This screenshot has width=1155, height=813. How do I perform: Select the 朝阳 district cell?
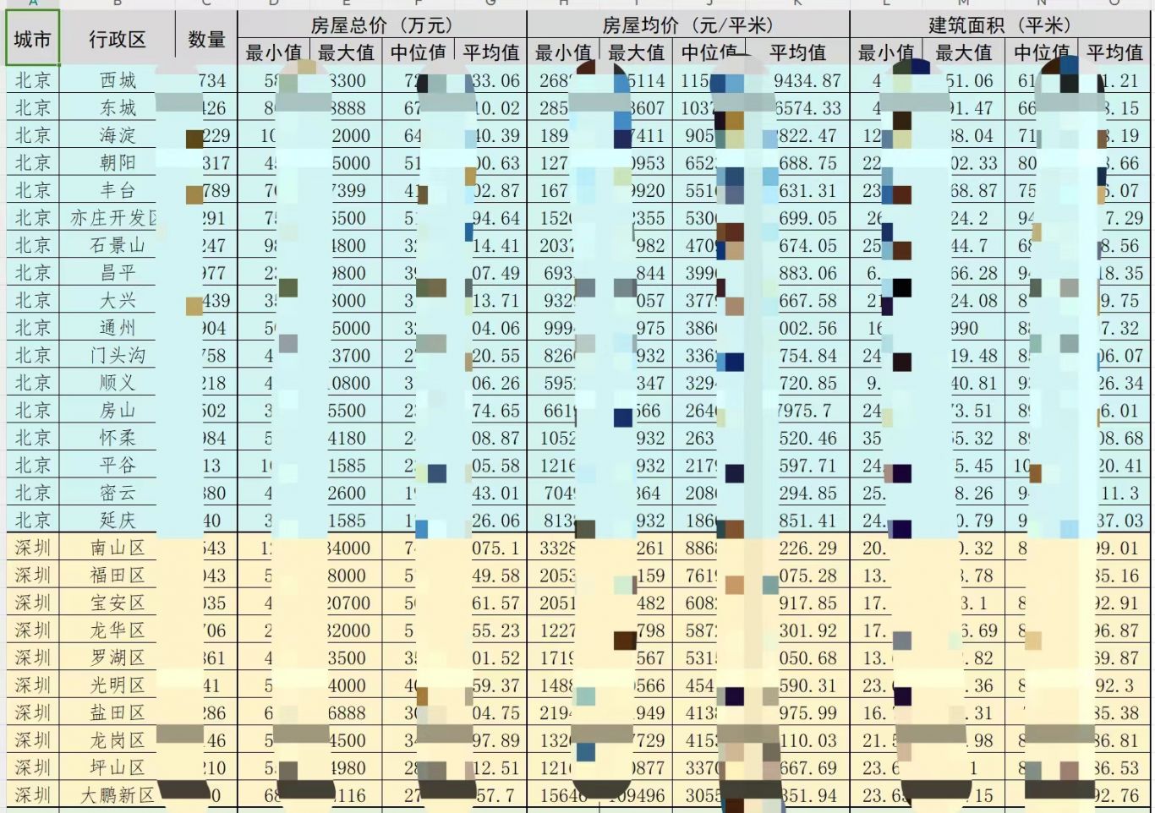pyautogui.click(x=118, y=162)
